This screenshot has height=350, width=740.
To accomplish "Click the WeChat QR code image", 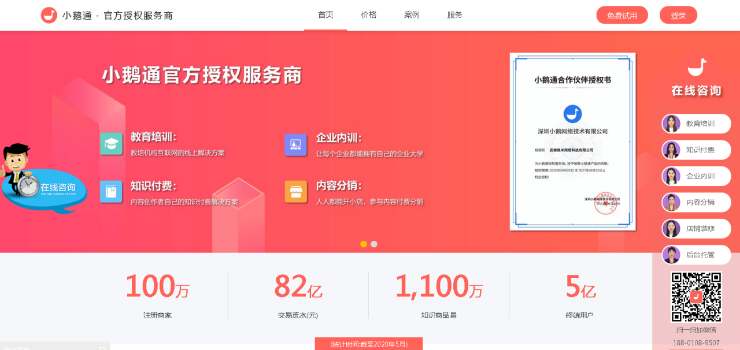I will coord(696,297).
